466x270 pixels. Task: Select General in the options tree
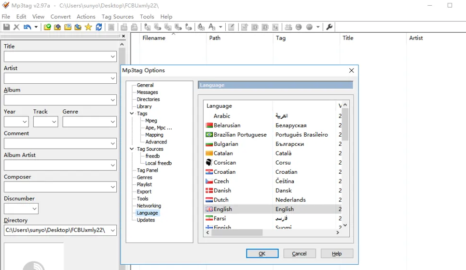[145, 85]
